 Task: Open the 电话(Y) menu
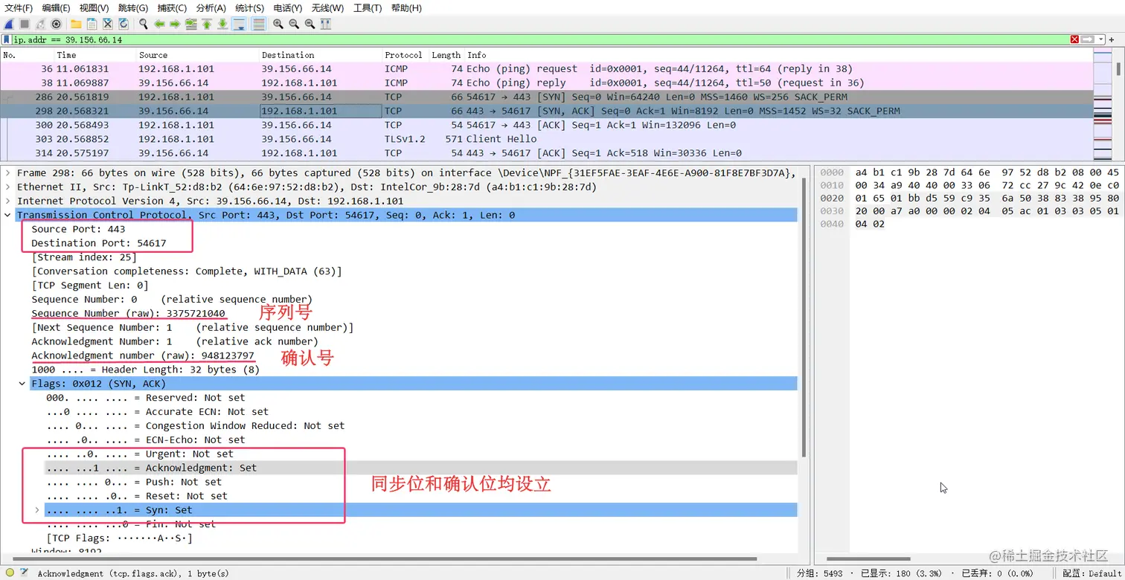point(288,8)
